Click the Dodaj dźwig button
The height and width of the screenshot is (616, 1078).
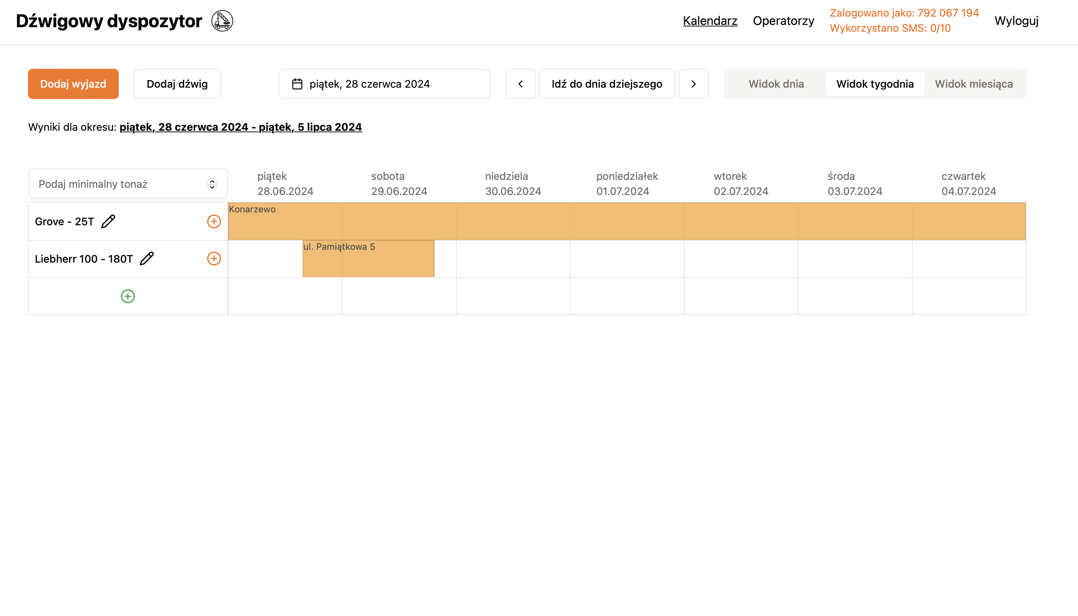[177, 84]
